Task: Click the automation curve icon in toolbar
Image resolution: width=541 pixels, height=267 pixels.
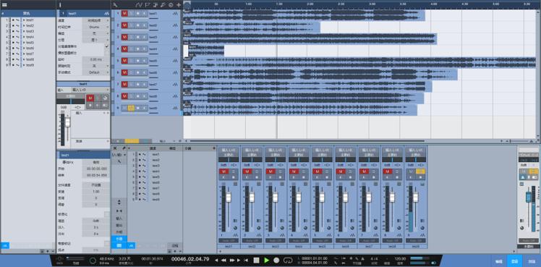Action: (139, 5)
